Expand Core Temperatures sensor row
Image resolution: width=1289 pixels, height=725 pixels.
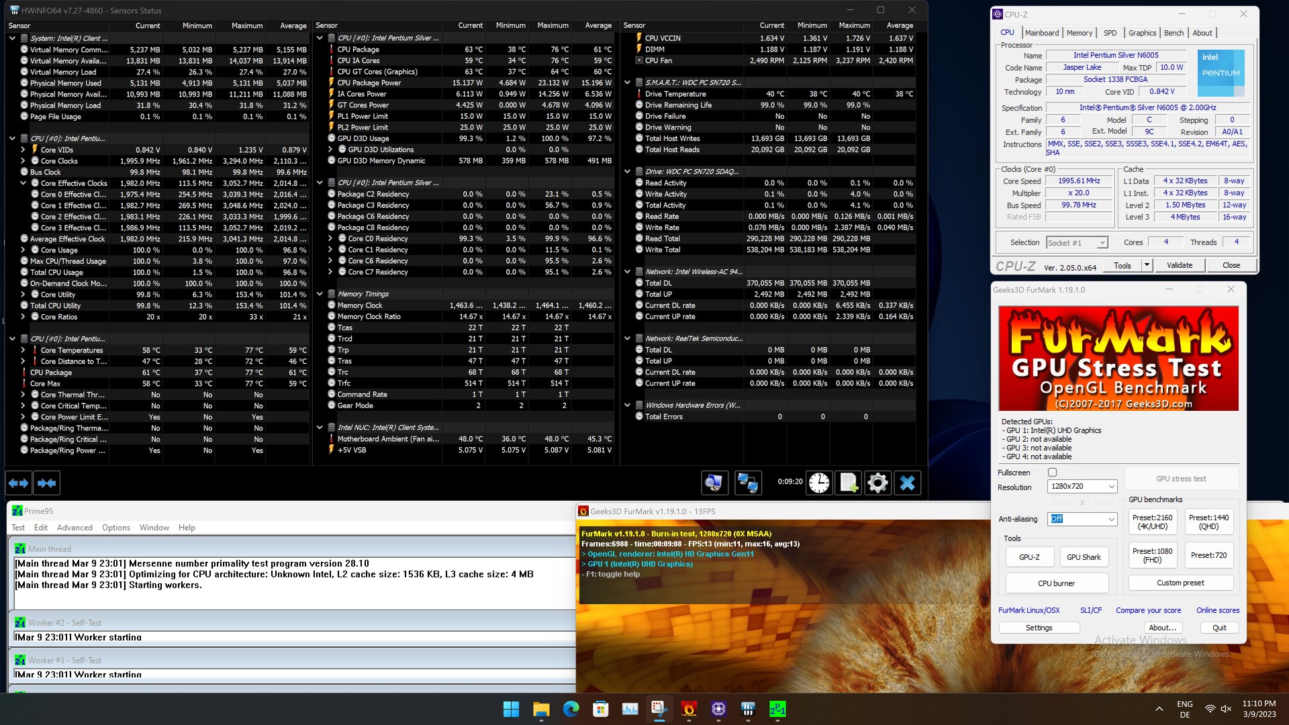pos(23,350)
